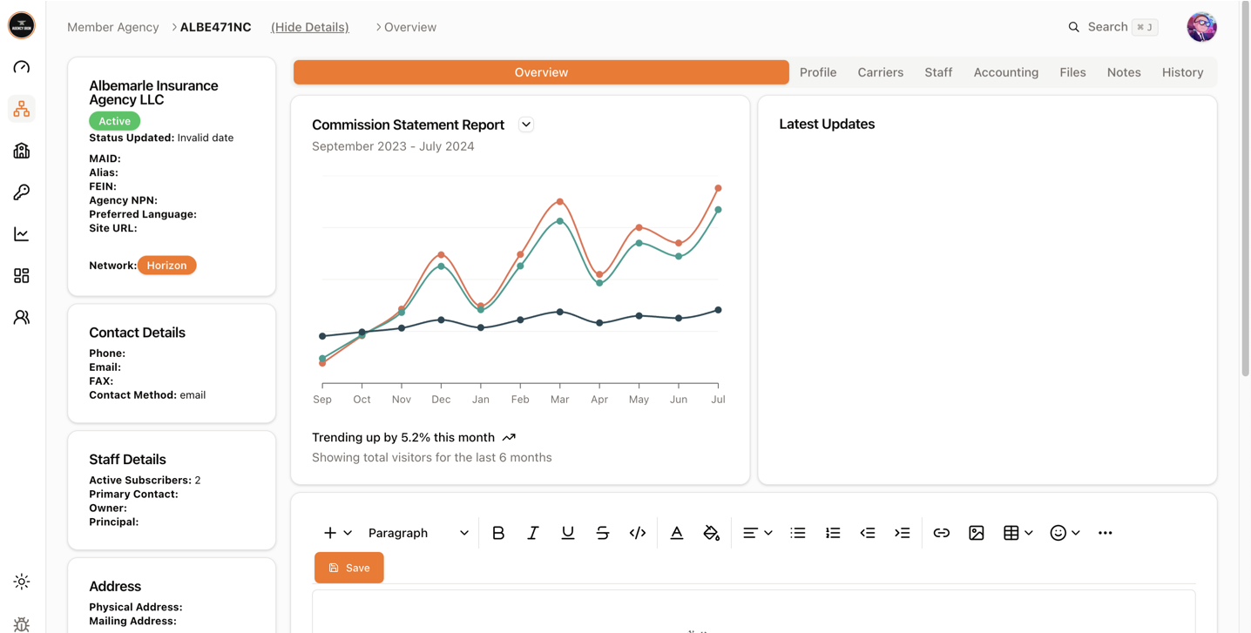
Task: Expand the Commission Statement Report chevron
Action: pos(526,125)
